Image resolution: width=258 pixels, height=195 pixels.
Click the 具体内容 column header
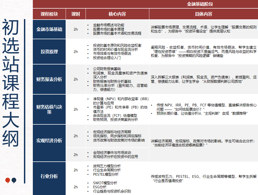pos(203,14)
